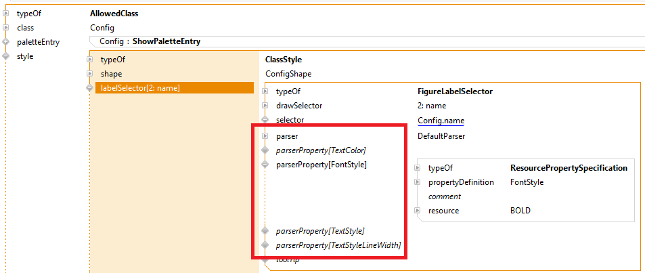
Task: Click the BOLD resource value
Action: (x=520, y=211)
